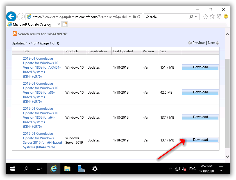This screenshot has width=236, height=180.
Task: Show hidden system tray icons chevron
Action: pyautogui.click(x=170, y=169)
